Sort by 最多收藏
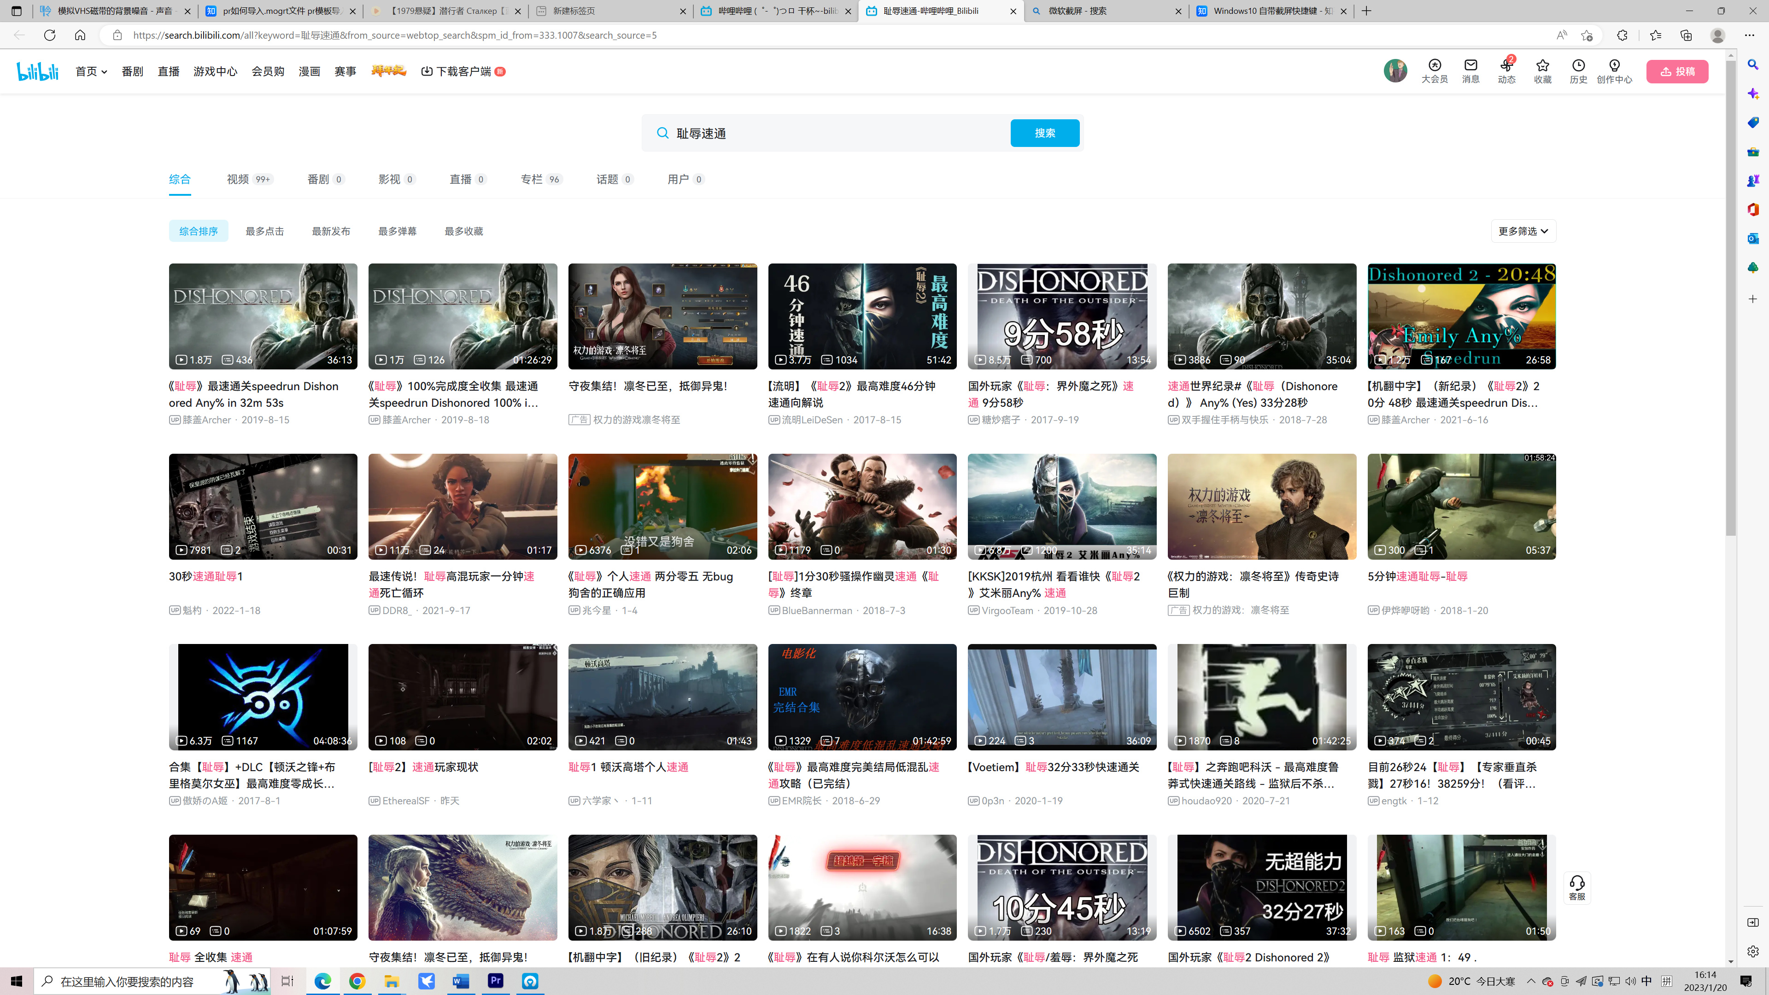This screenshot has height=995, width=1769. [463, 231]
